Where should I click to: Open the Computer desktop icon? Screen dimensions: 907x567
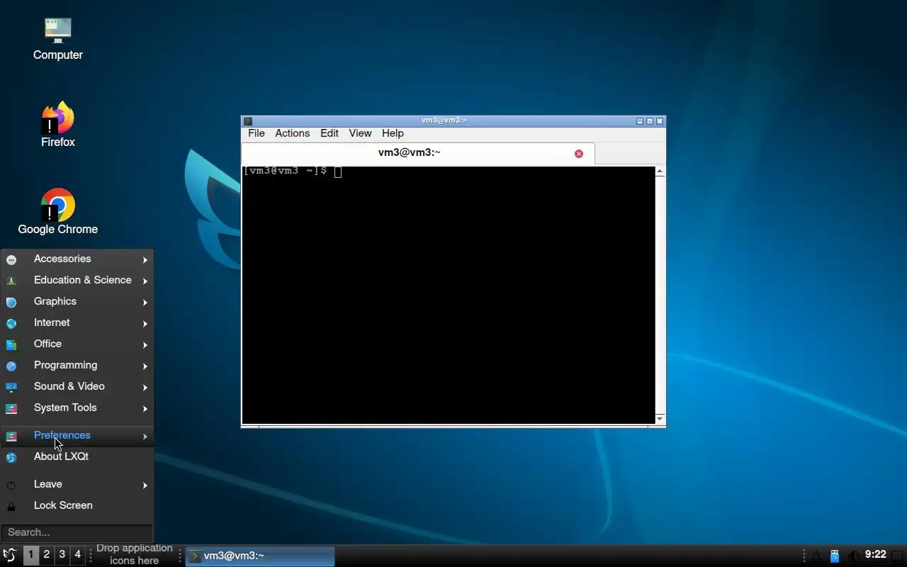click(58, 39)
